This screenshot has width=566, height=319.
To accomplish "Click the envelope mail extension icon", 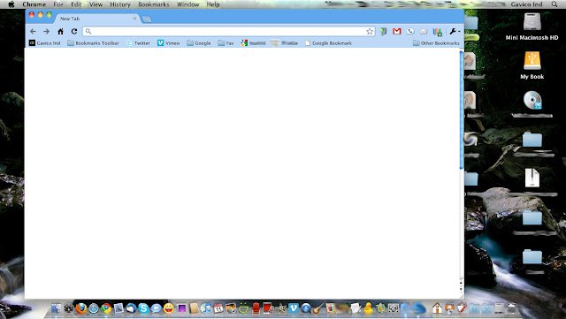I will (x=424, y=32).
